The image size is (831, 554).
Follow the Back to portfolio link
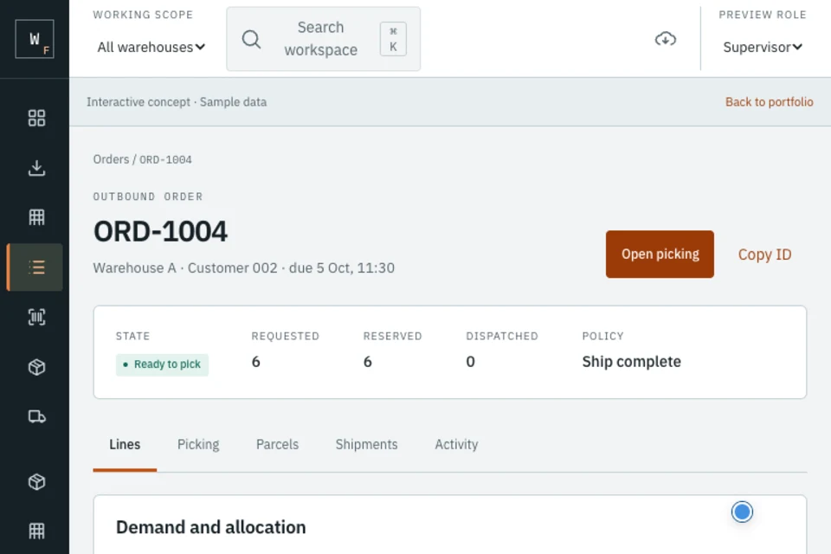[769, 102]
